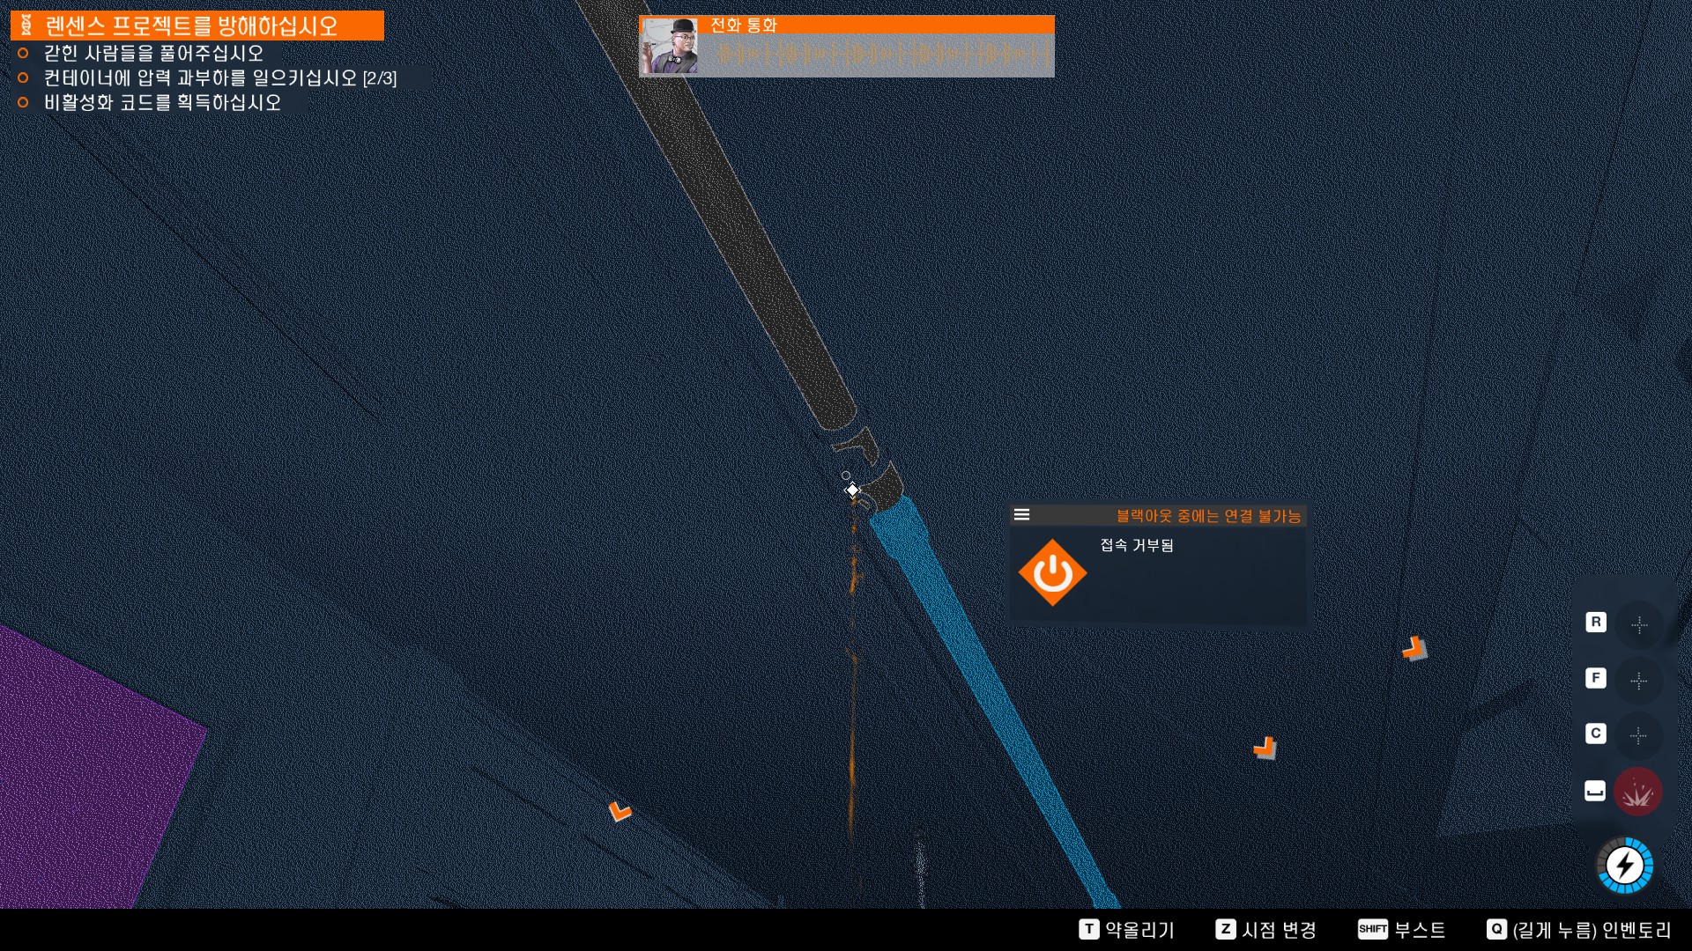Toggle the 컨테이너에 압력 과부하 objective circle
Screen dimensions: 1692x951
23,77
